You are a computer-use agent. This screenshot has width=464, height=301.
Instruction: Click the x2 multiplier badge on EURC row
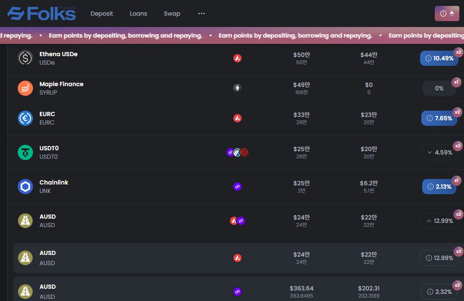click(x=457, y=112)
